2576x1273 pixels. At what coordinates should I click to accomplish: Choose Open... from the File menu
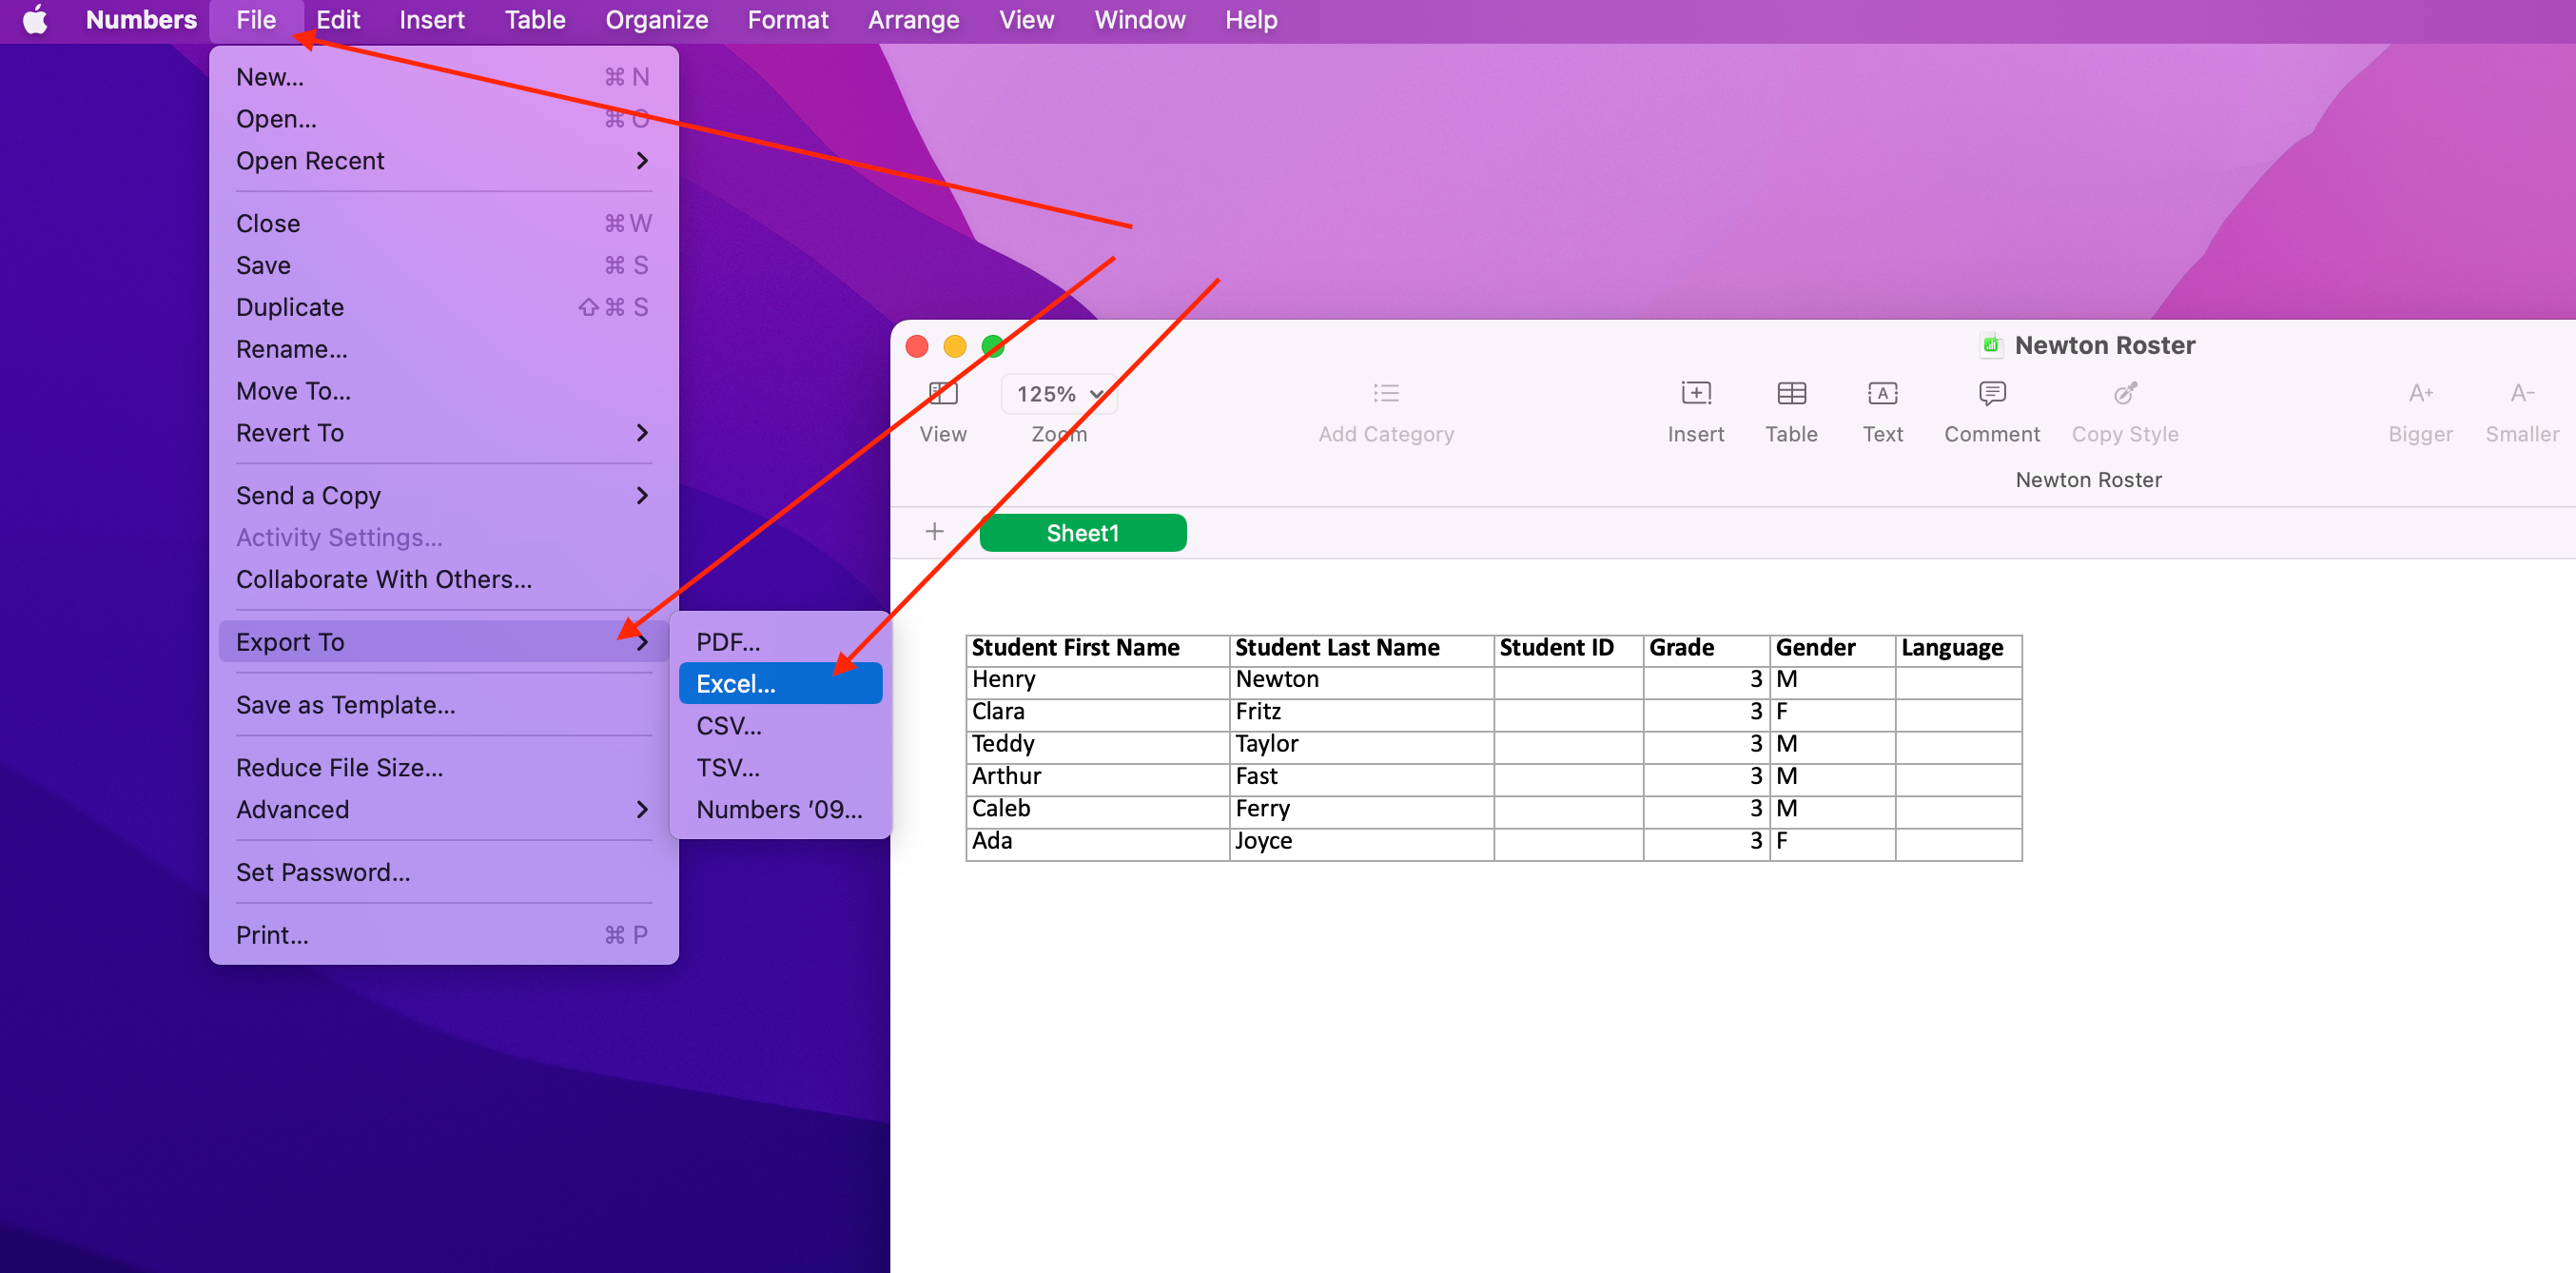pyautogui.click(x=443, y=119)
